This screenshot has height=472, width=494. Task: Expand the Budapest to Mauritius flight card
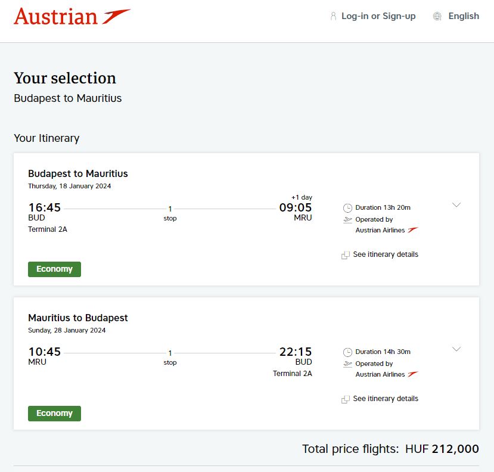point(456,205)
